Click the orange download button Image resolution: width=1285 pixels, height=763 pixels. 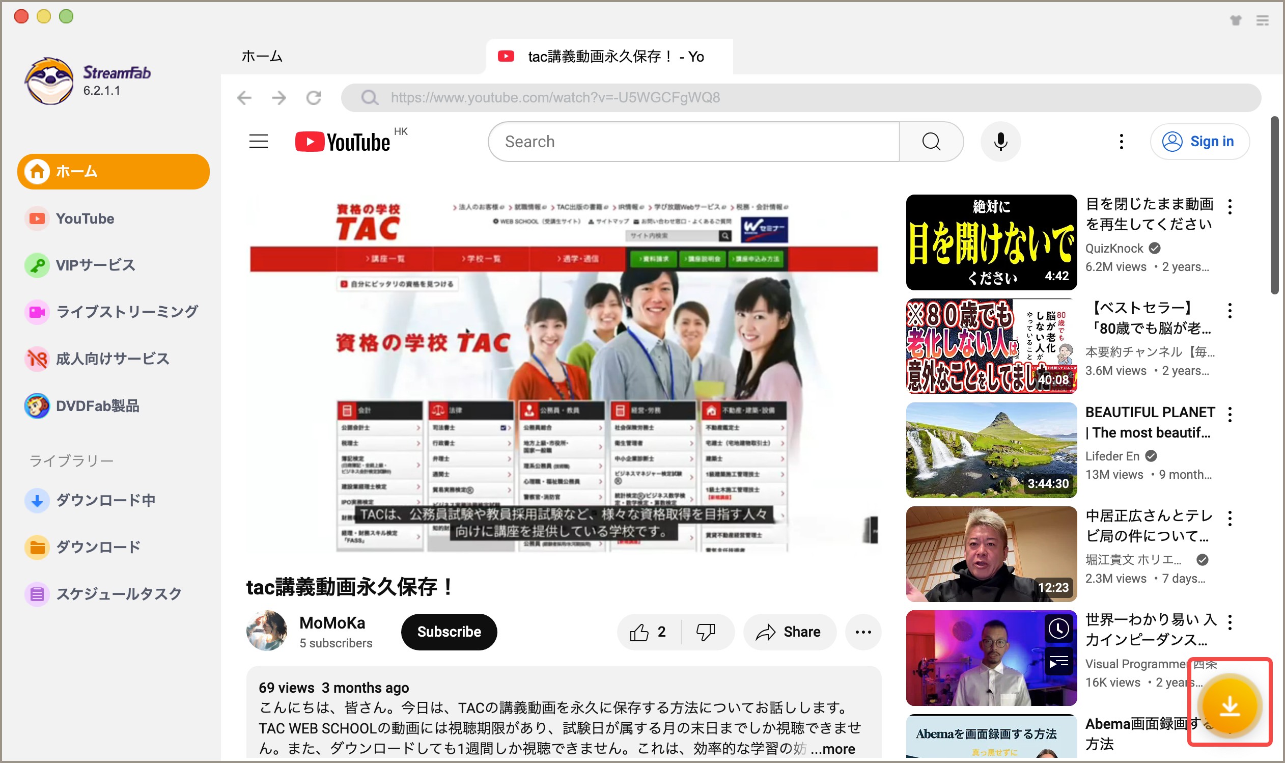tap(1230, 705)
